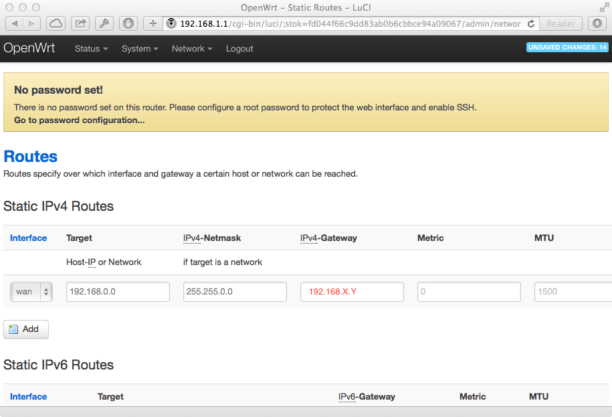Click the shield extension icon
Image resolution: width=612 pixels, height=417 pixels.
pyautogui.click(x=128, y=24)
